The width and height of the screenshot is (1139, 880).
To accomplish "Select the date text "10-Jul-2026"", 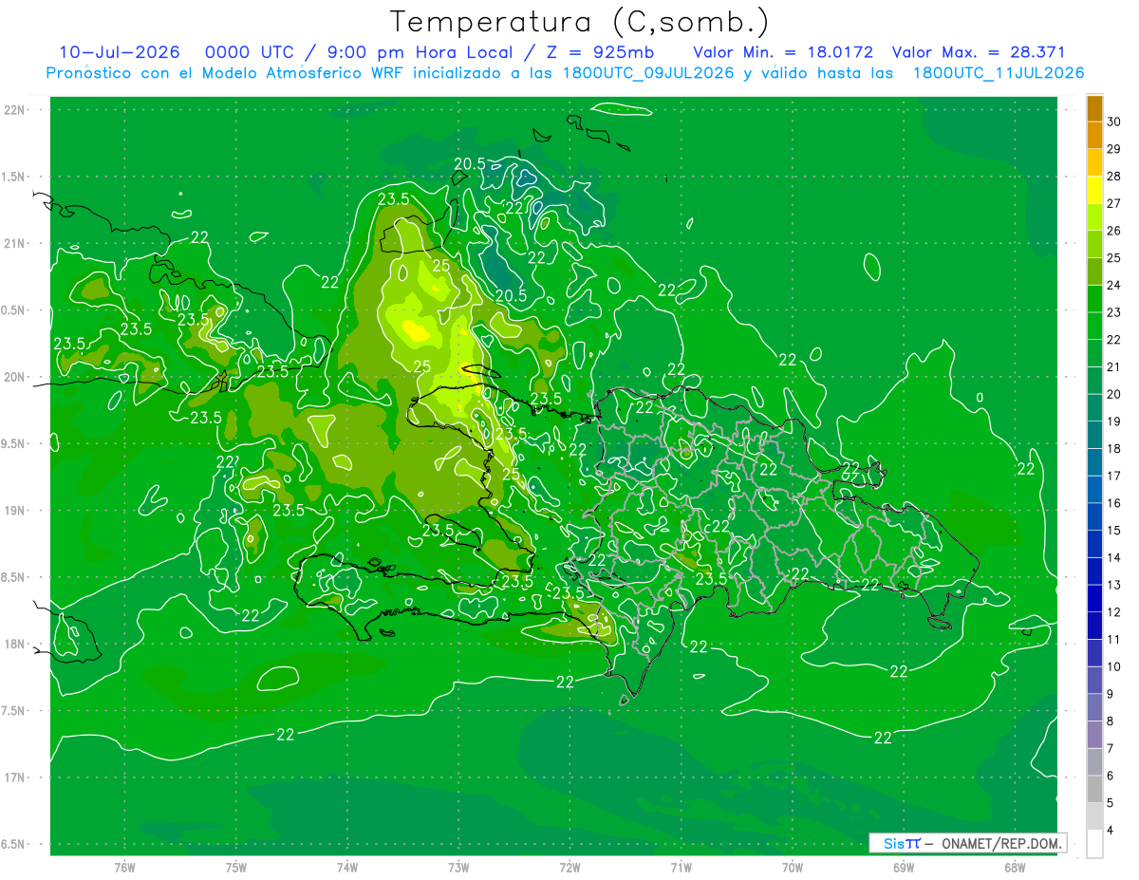I will coord(120,52).
